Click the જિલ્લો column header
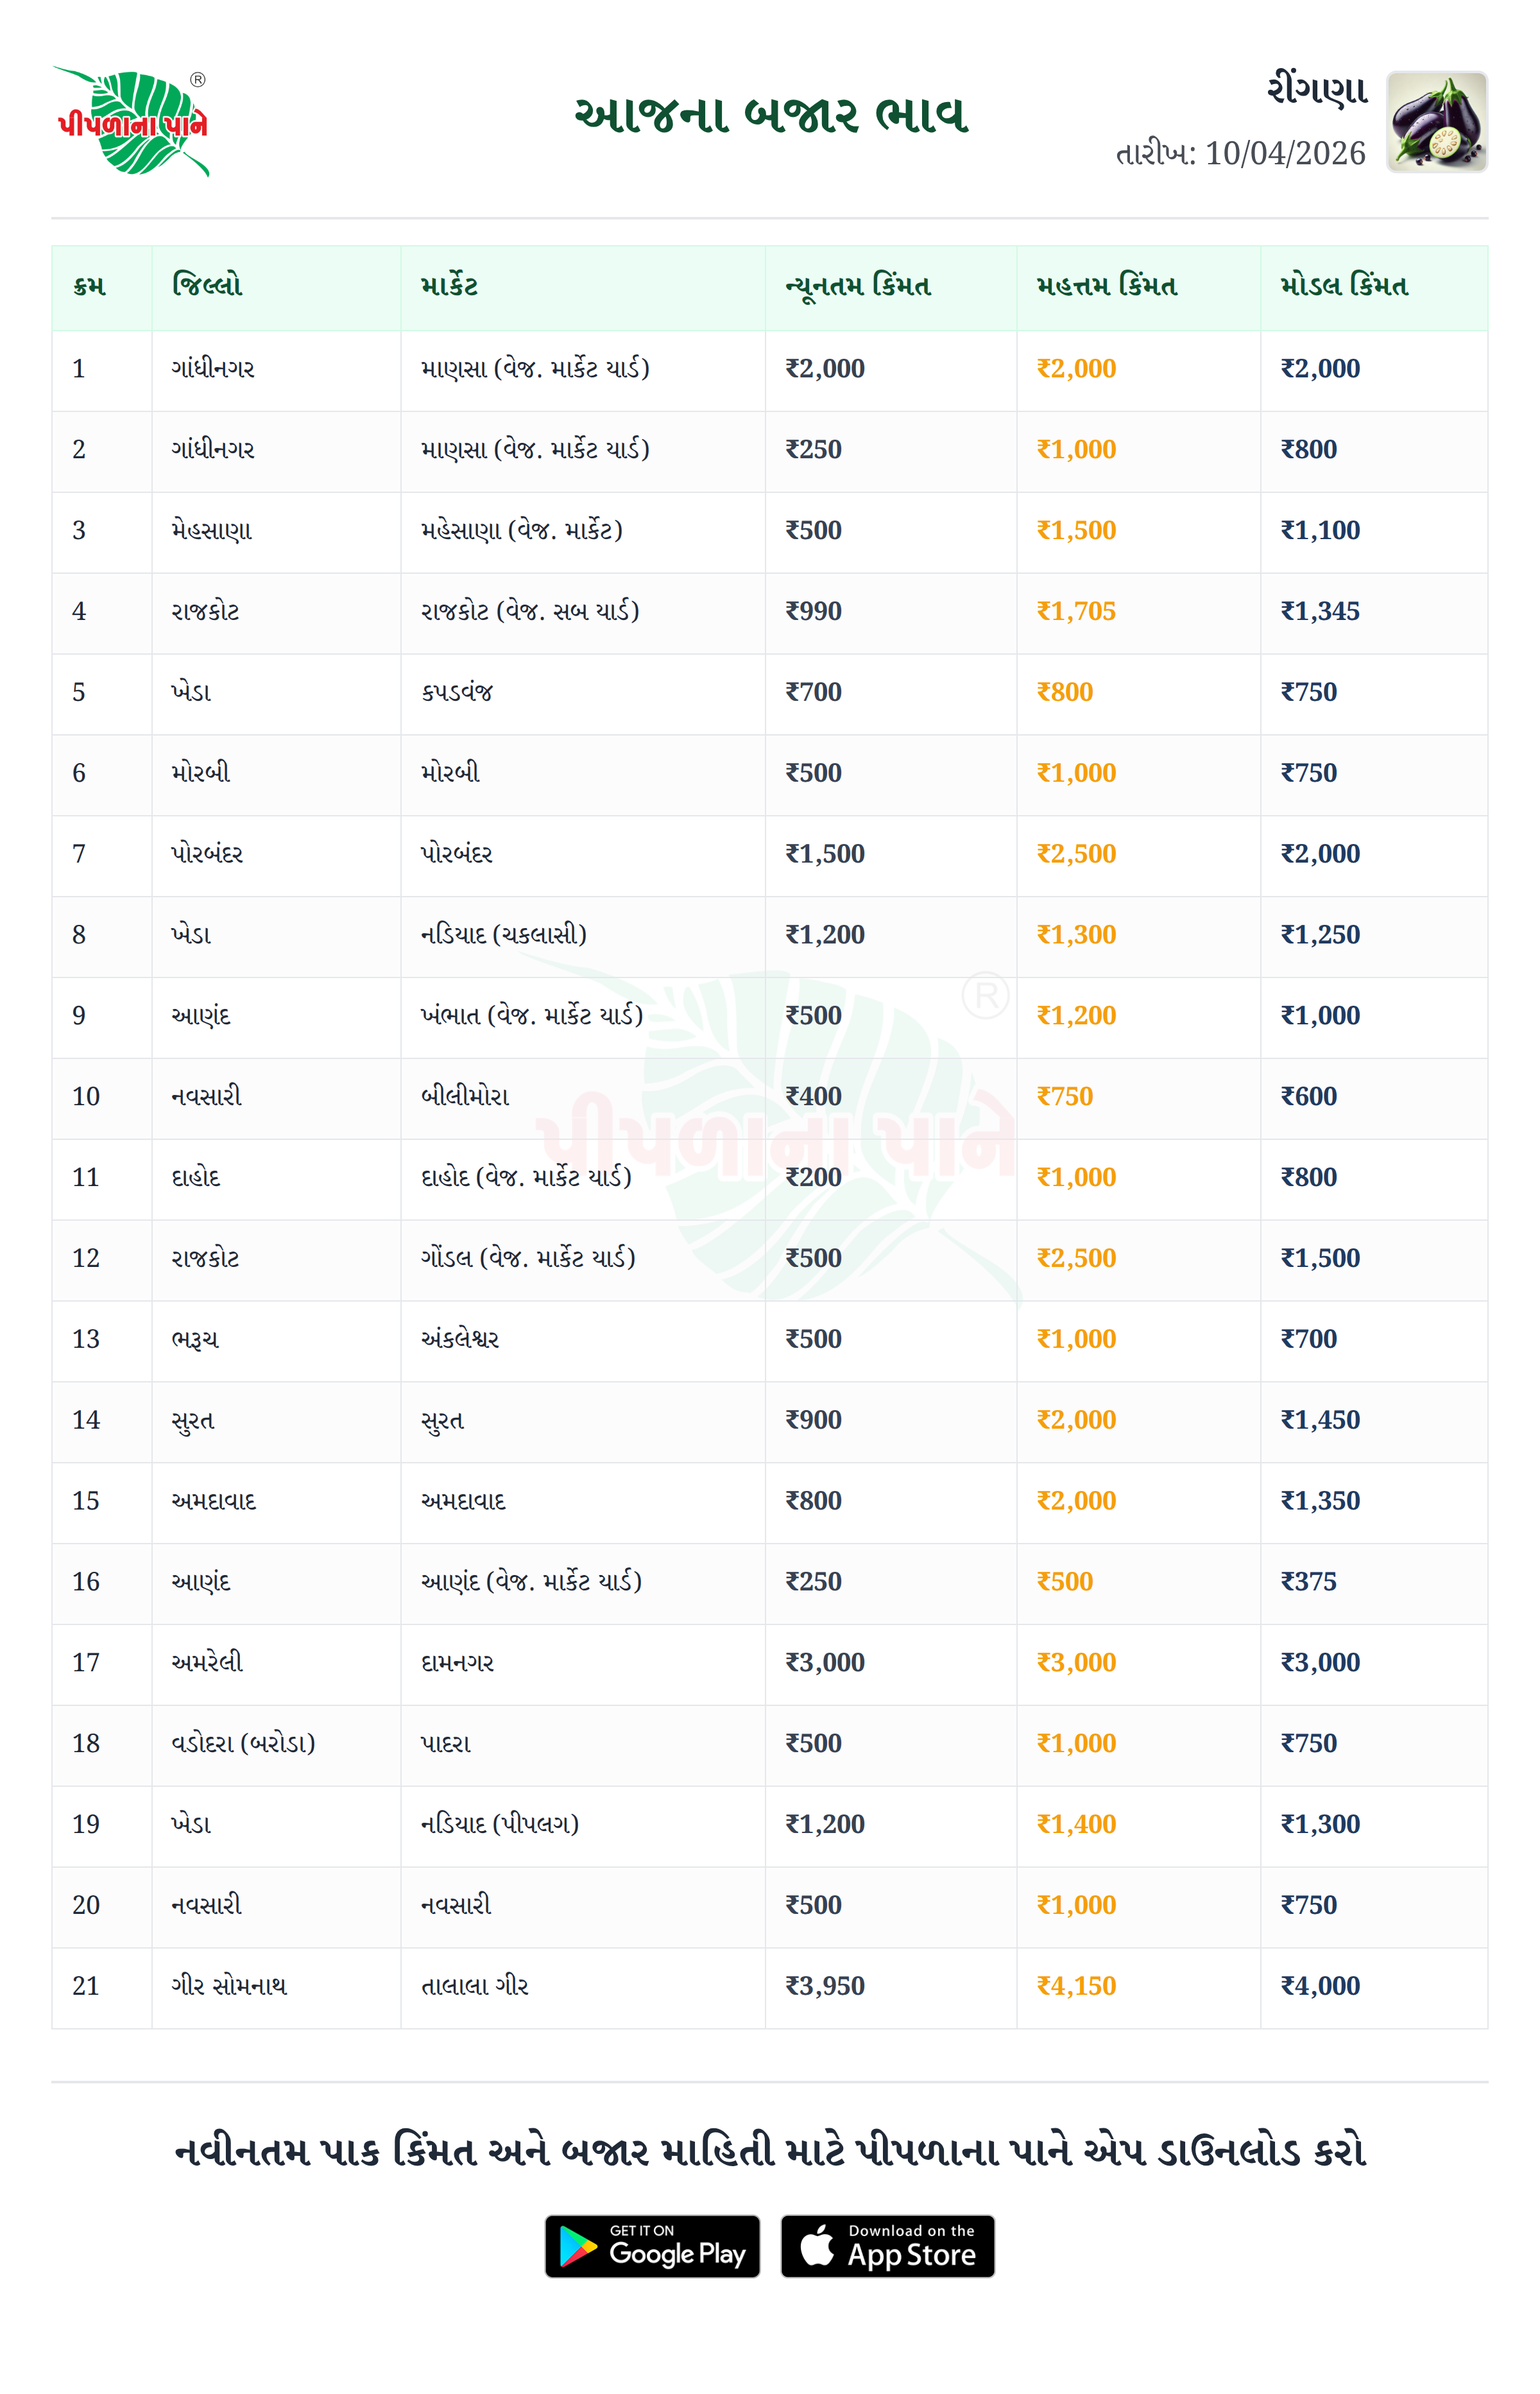This screenshot has height=2394, width=1540. click(207, 287)
